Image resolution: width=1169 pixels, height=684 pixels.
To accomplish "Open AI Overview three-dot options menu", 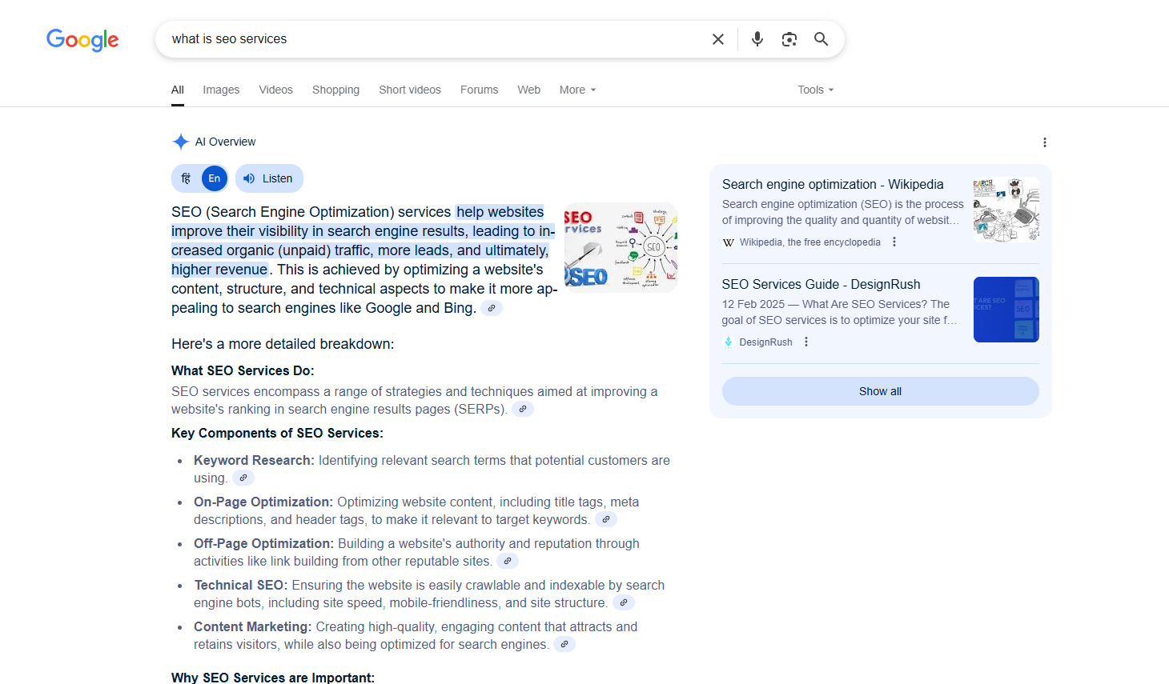I will [1044, 142].
